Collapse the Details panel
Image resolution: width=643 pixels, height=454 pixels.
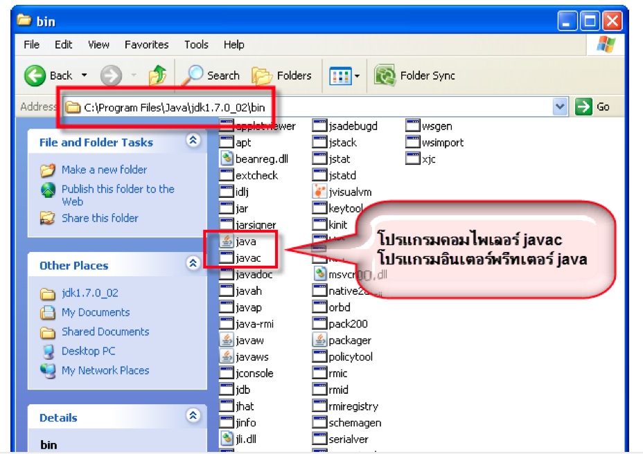(193, 415)
